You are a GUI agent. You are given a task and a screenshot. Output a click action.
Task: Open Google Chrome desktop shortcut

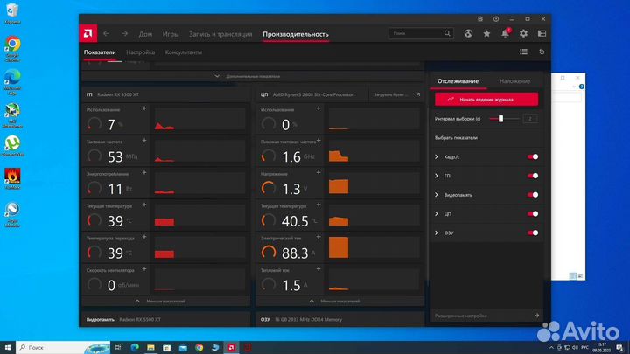(x=12, y=49)
